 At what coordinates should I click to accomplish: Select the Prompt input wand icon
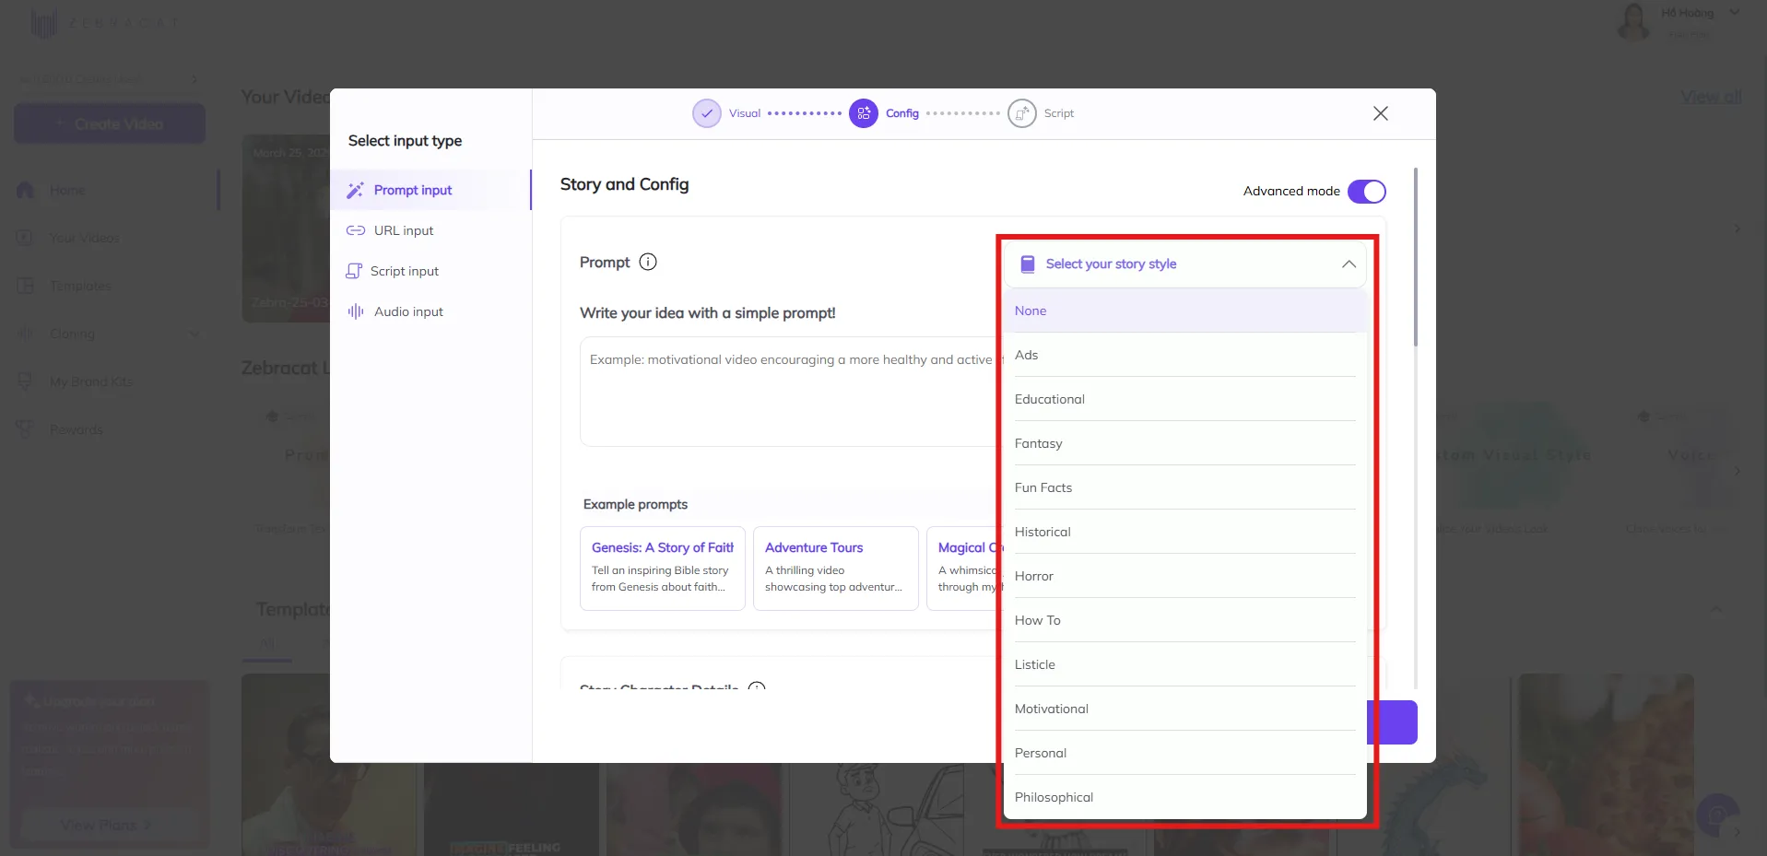point(355,190)
